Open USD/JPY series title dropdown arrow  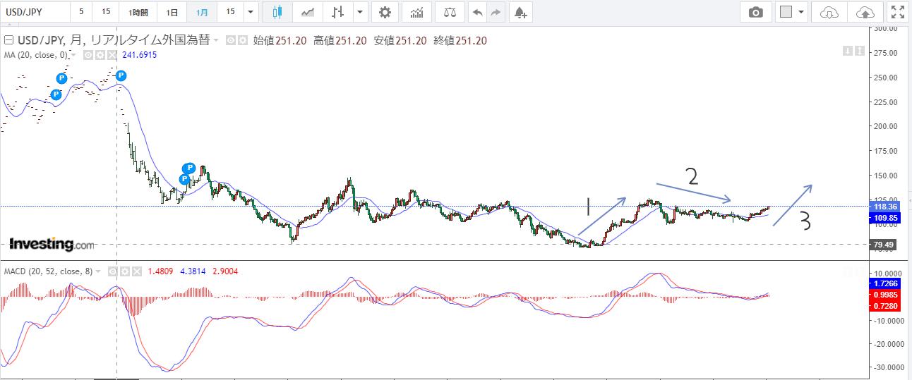(216, 41)
